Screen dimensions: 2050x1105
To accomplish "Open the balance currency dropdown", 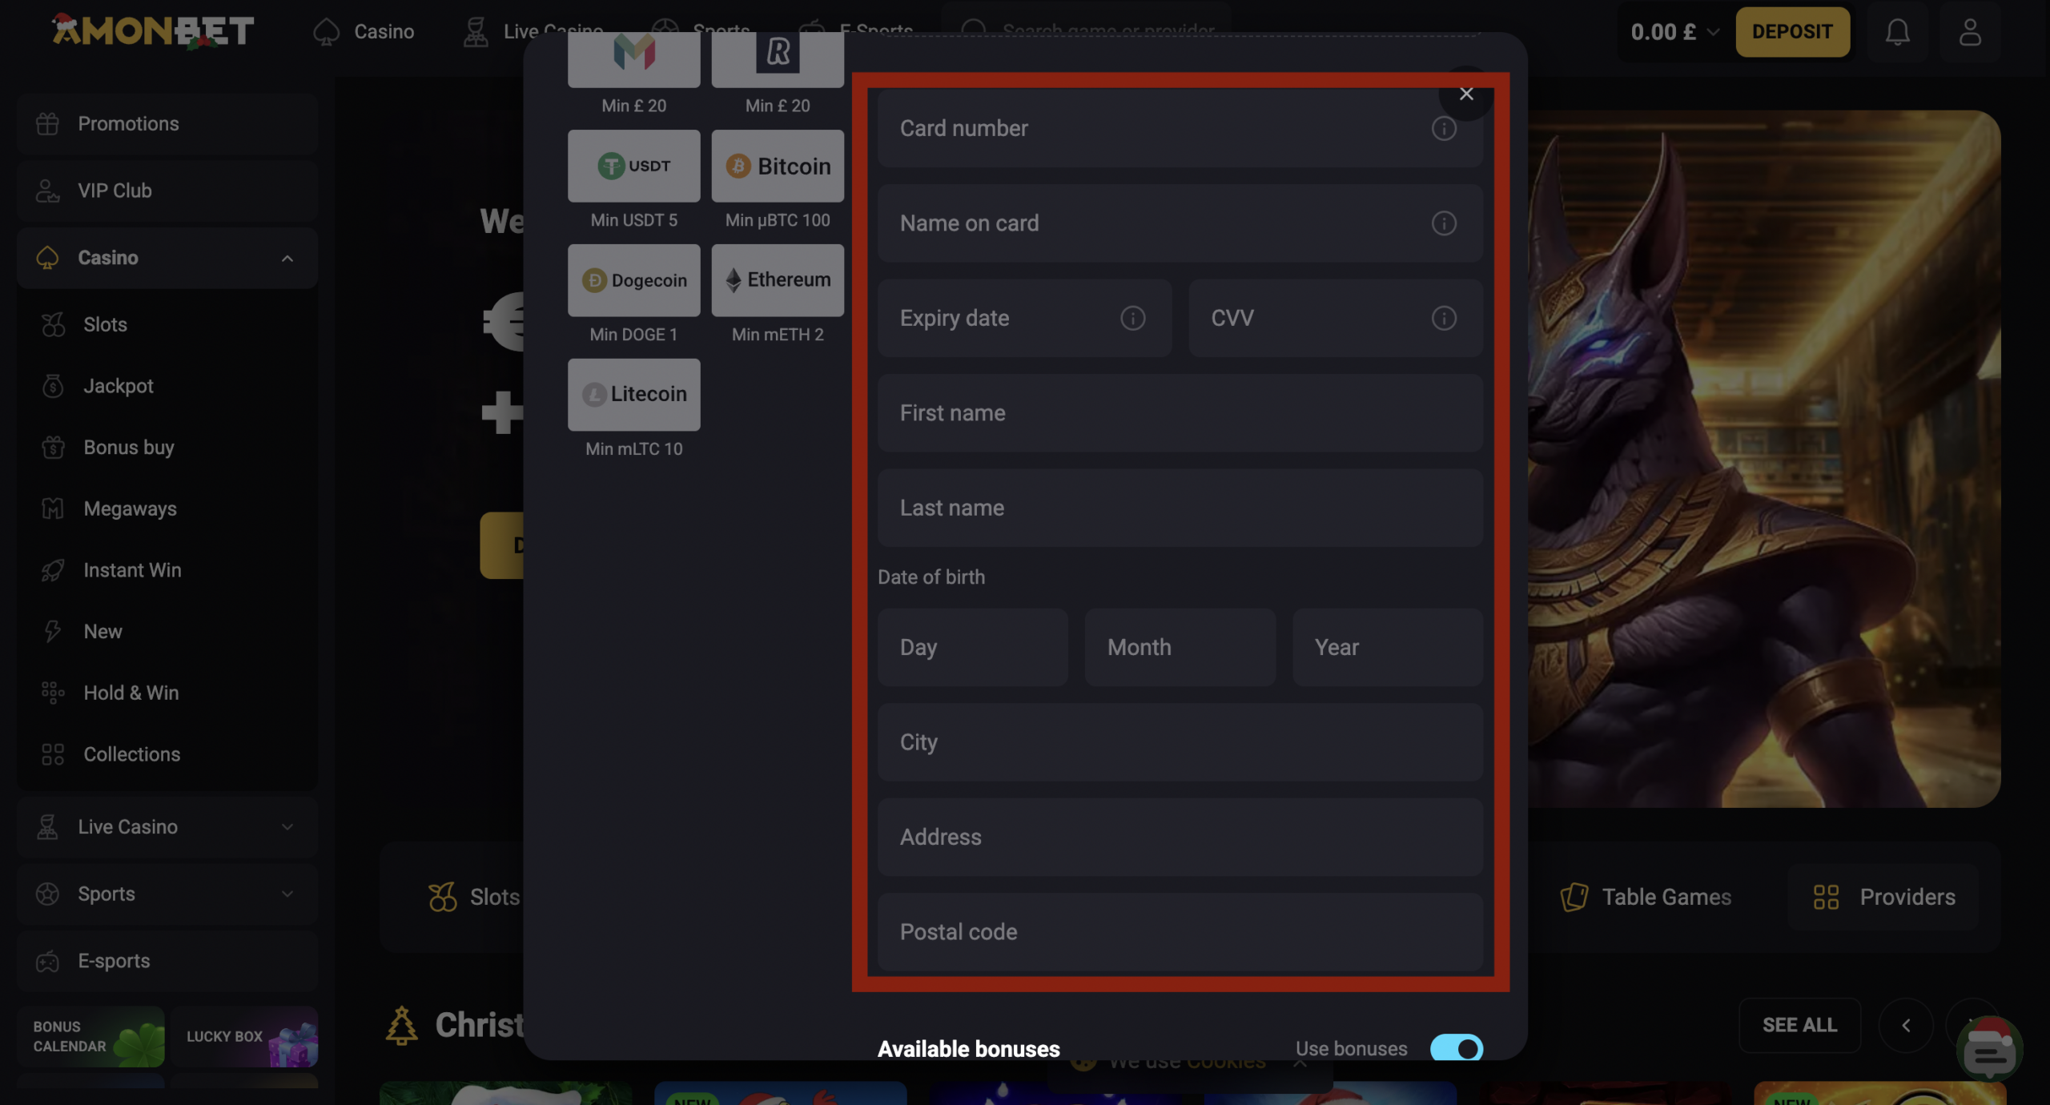I will pos(1713,32).
